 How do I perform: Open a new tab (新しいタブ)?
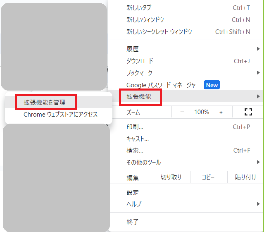pos(186,8)
